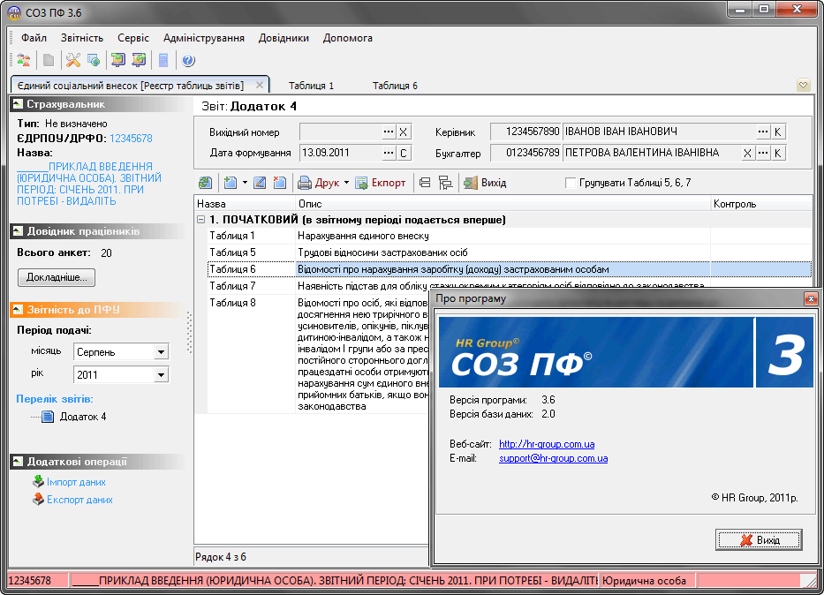Viewport: 824px width, 595px height.
Task: Open the Звітність menu
Action: point(82,38)
